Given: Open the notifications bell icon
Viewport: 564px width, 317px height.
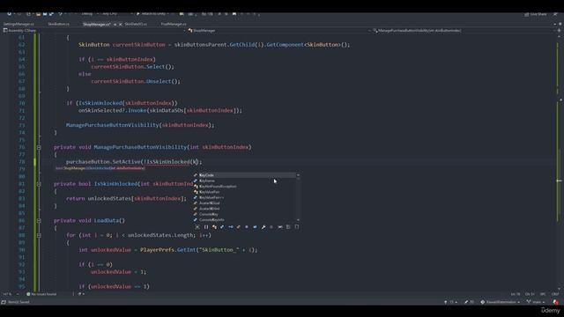Looking at the screenshot, I should click(556, 302).
